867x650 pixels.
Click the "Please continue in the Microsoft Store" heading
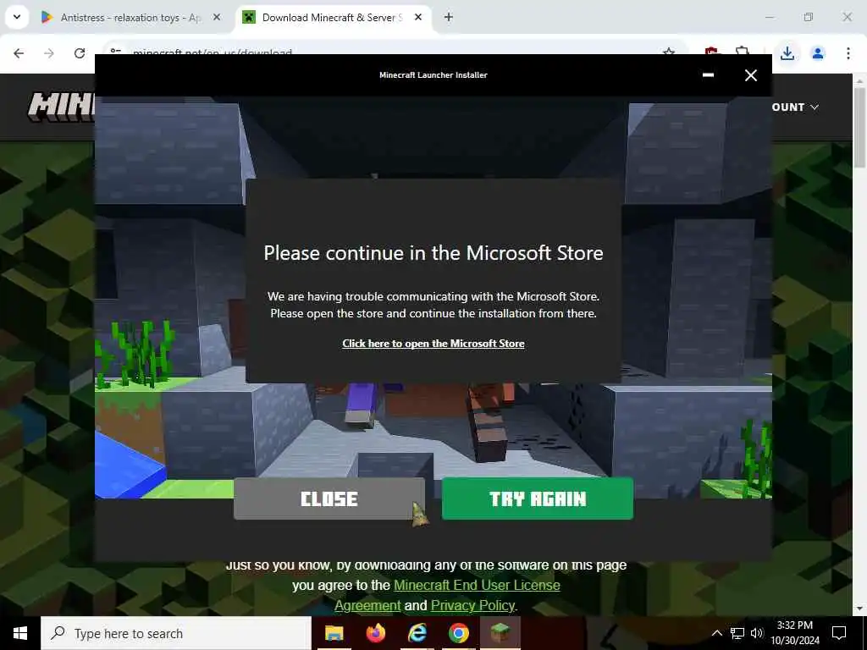click(433, 253)
